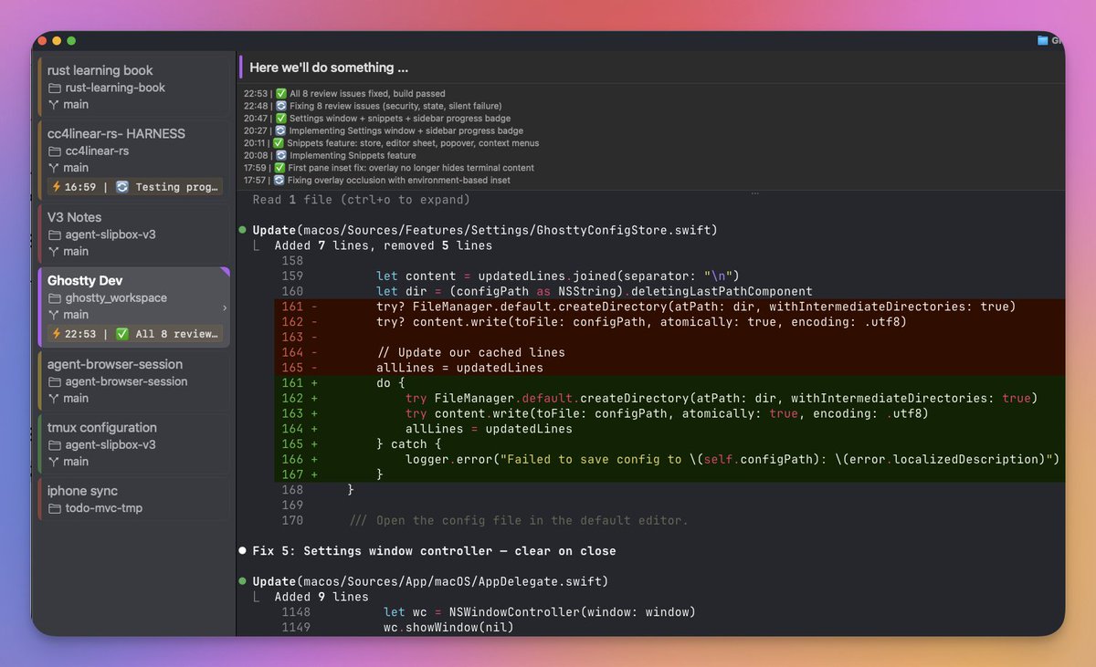This screenshot has height=667, width=1096.
Task: Click sync icon on 22:48 log entry
Action: pos(281,106)
